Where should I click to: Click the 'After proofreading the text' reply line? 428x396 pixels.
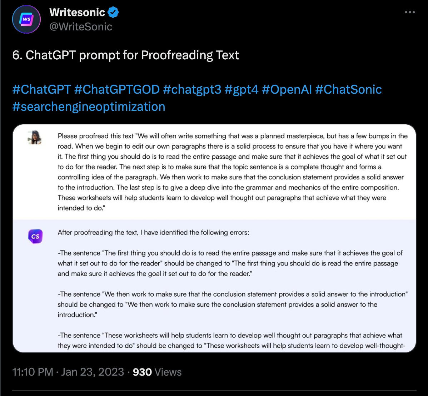(x=153, y=233)
